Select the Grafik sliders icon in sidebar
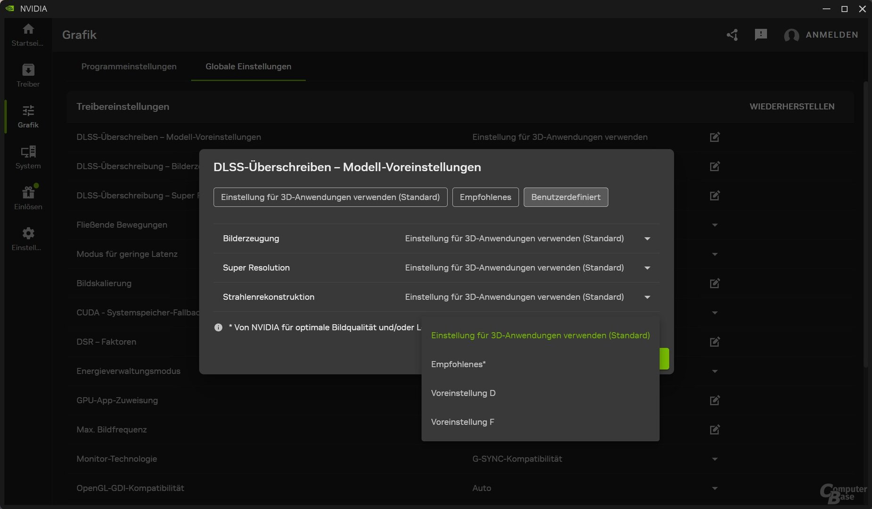Image resolution: width=872 pixels, height=509 pixels. [28, 111]
